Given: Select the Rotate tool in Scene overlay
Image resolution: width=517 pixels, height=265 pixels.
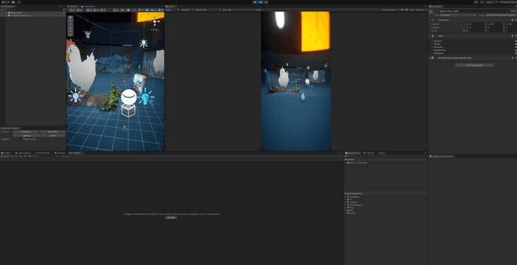Looking at the screenshot, I should pos(71,24).
